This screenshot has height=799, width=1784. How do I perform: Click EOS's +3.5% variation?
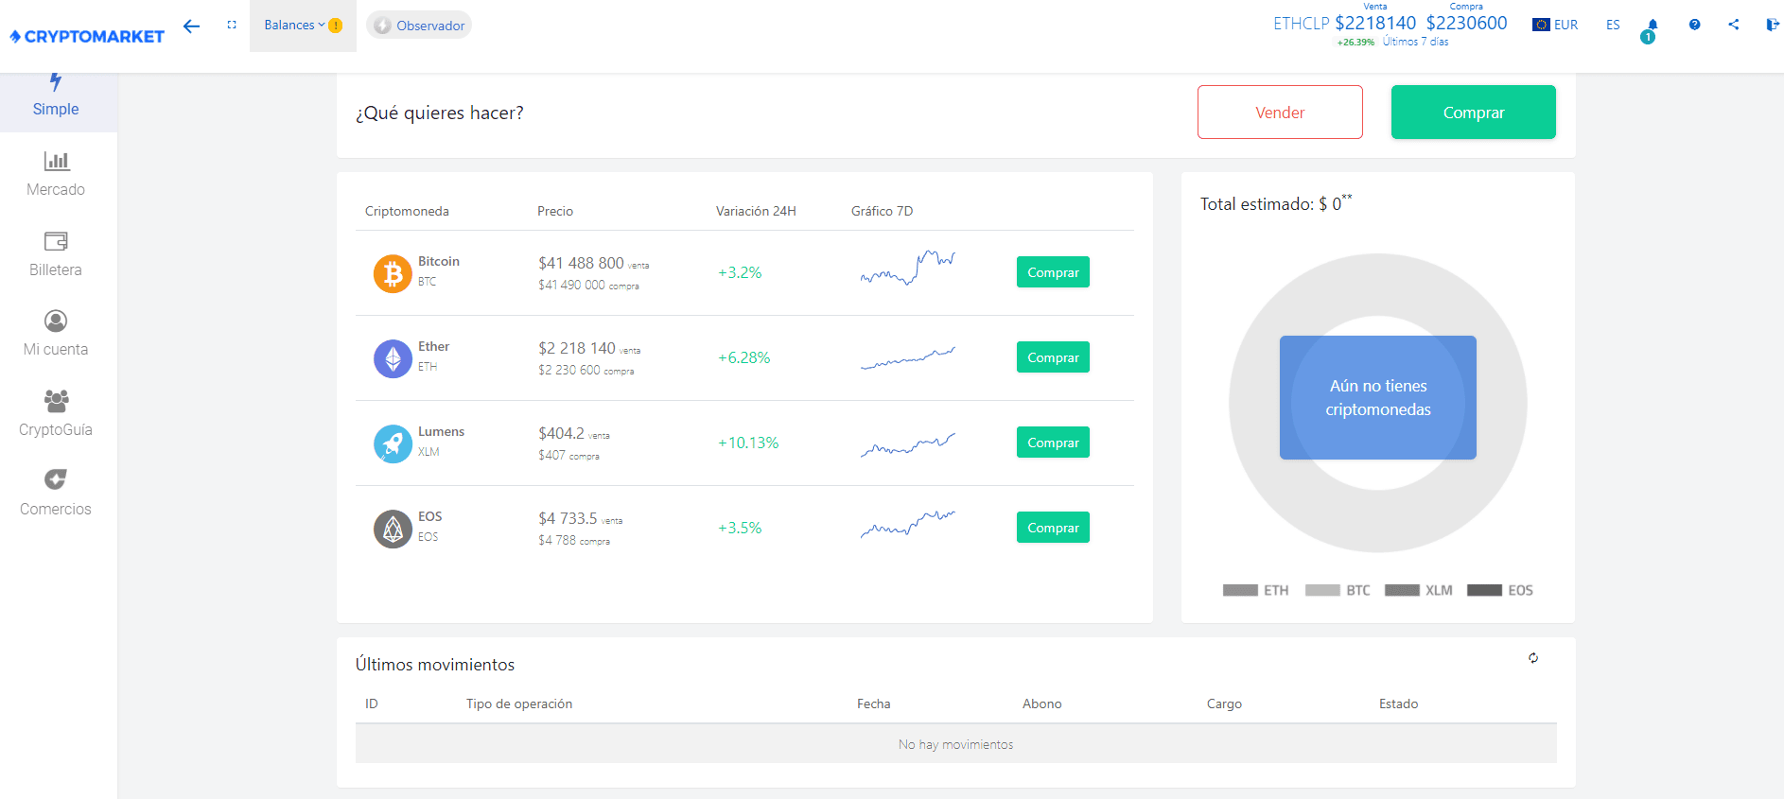pyautogui.click(x=740, y=528)
